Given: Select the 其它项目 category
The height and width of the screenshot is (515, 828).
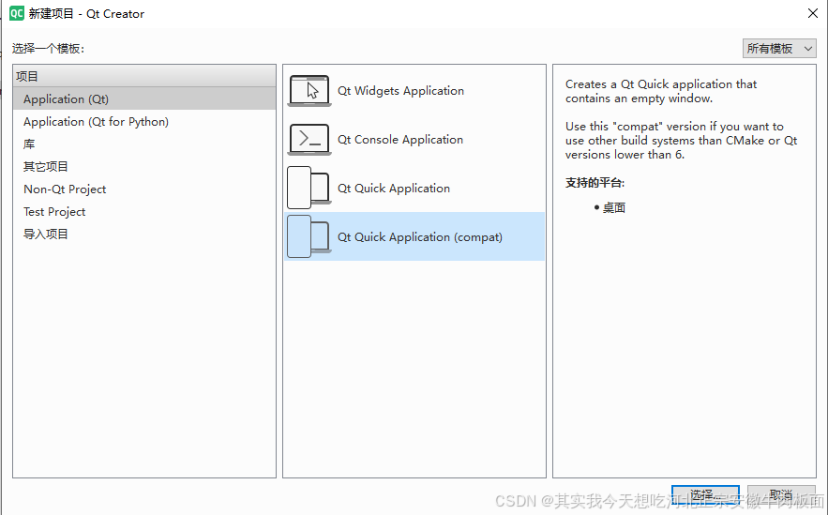Looking at the screenshot, I should click(x=144, y=166).
